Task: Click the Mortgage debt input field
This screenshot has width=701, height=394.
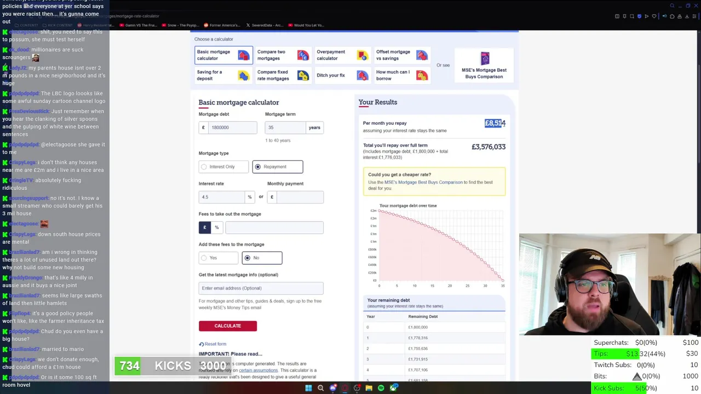Action: point(233,128)
